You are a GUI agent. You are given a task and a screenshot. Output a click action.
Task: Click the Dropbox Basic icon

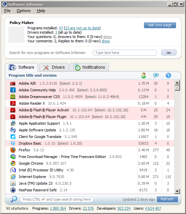13,143
